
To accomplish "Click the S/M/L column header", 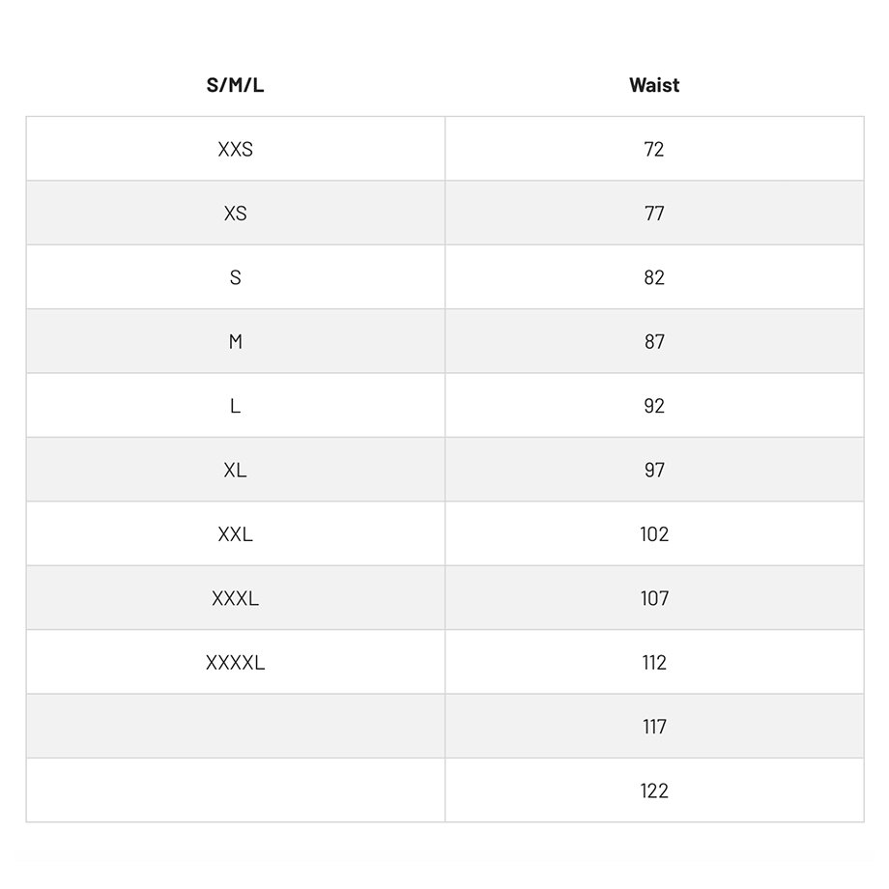I will [235, 85].
